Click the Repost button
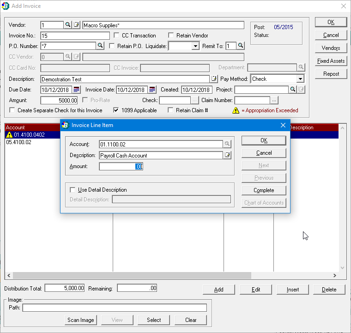The height and width of the screenshot is (333, 351). pyautogui.click(x=331, y=74)
